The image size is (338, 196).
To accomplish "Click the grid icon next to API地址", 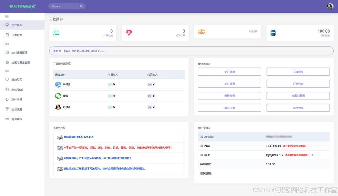I will point(202,137).
